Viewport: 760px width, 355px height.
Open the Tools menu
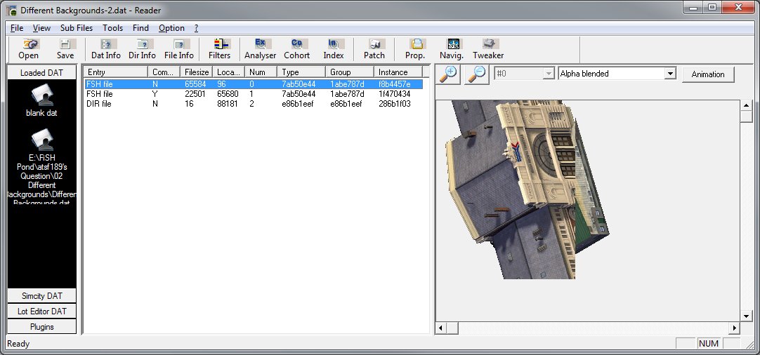click(112, 28)
